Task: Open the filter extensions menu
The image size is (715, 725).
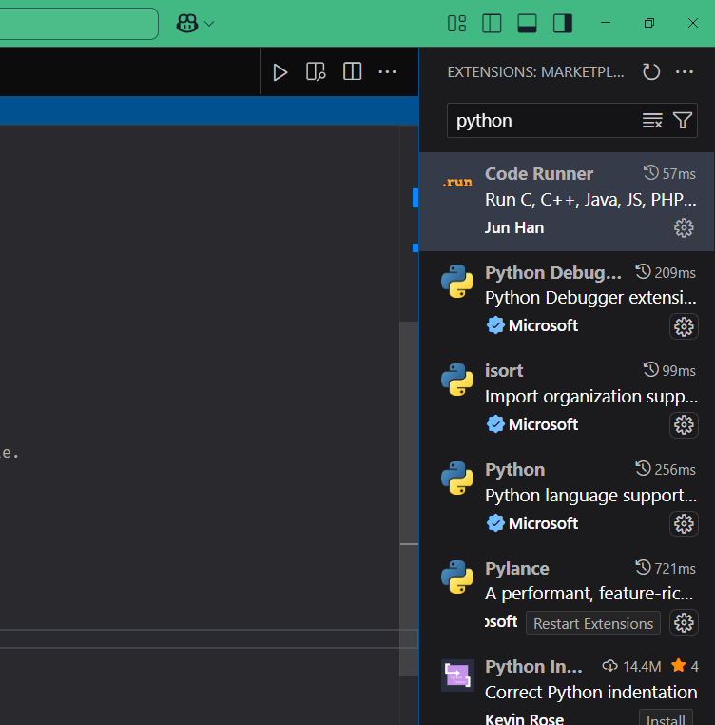Action: [683, 120]
